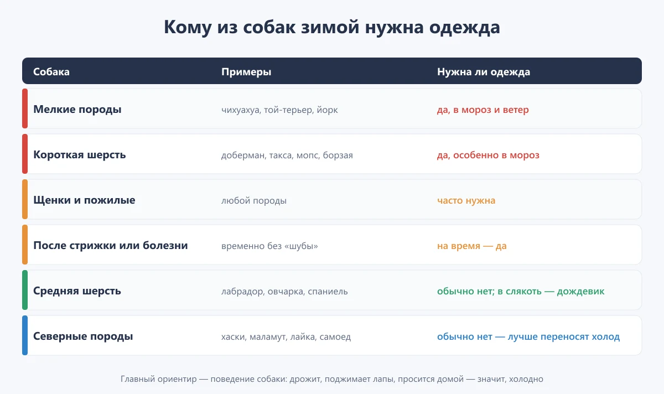Select the answer "да, особенно в мороз"

(488, 155)
